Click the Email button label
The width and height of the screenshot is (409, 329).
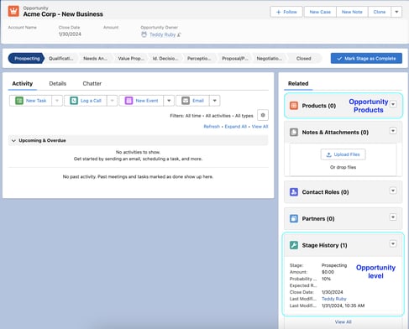[198, 101]
